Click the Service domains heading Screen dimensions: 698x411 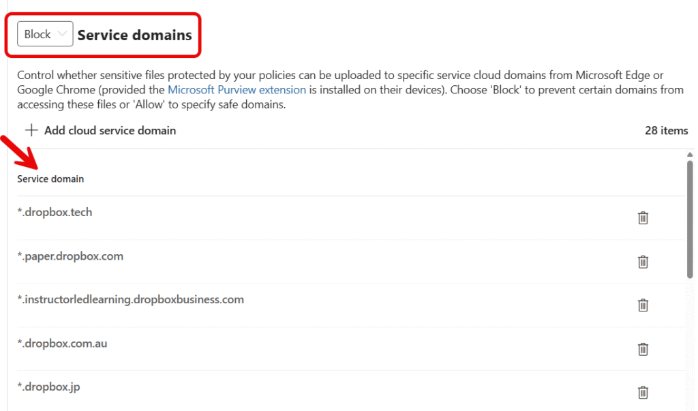pos(134,35)
